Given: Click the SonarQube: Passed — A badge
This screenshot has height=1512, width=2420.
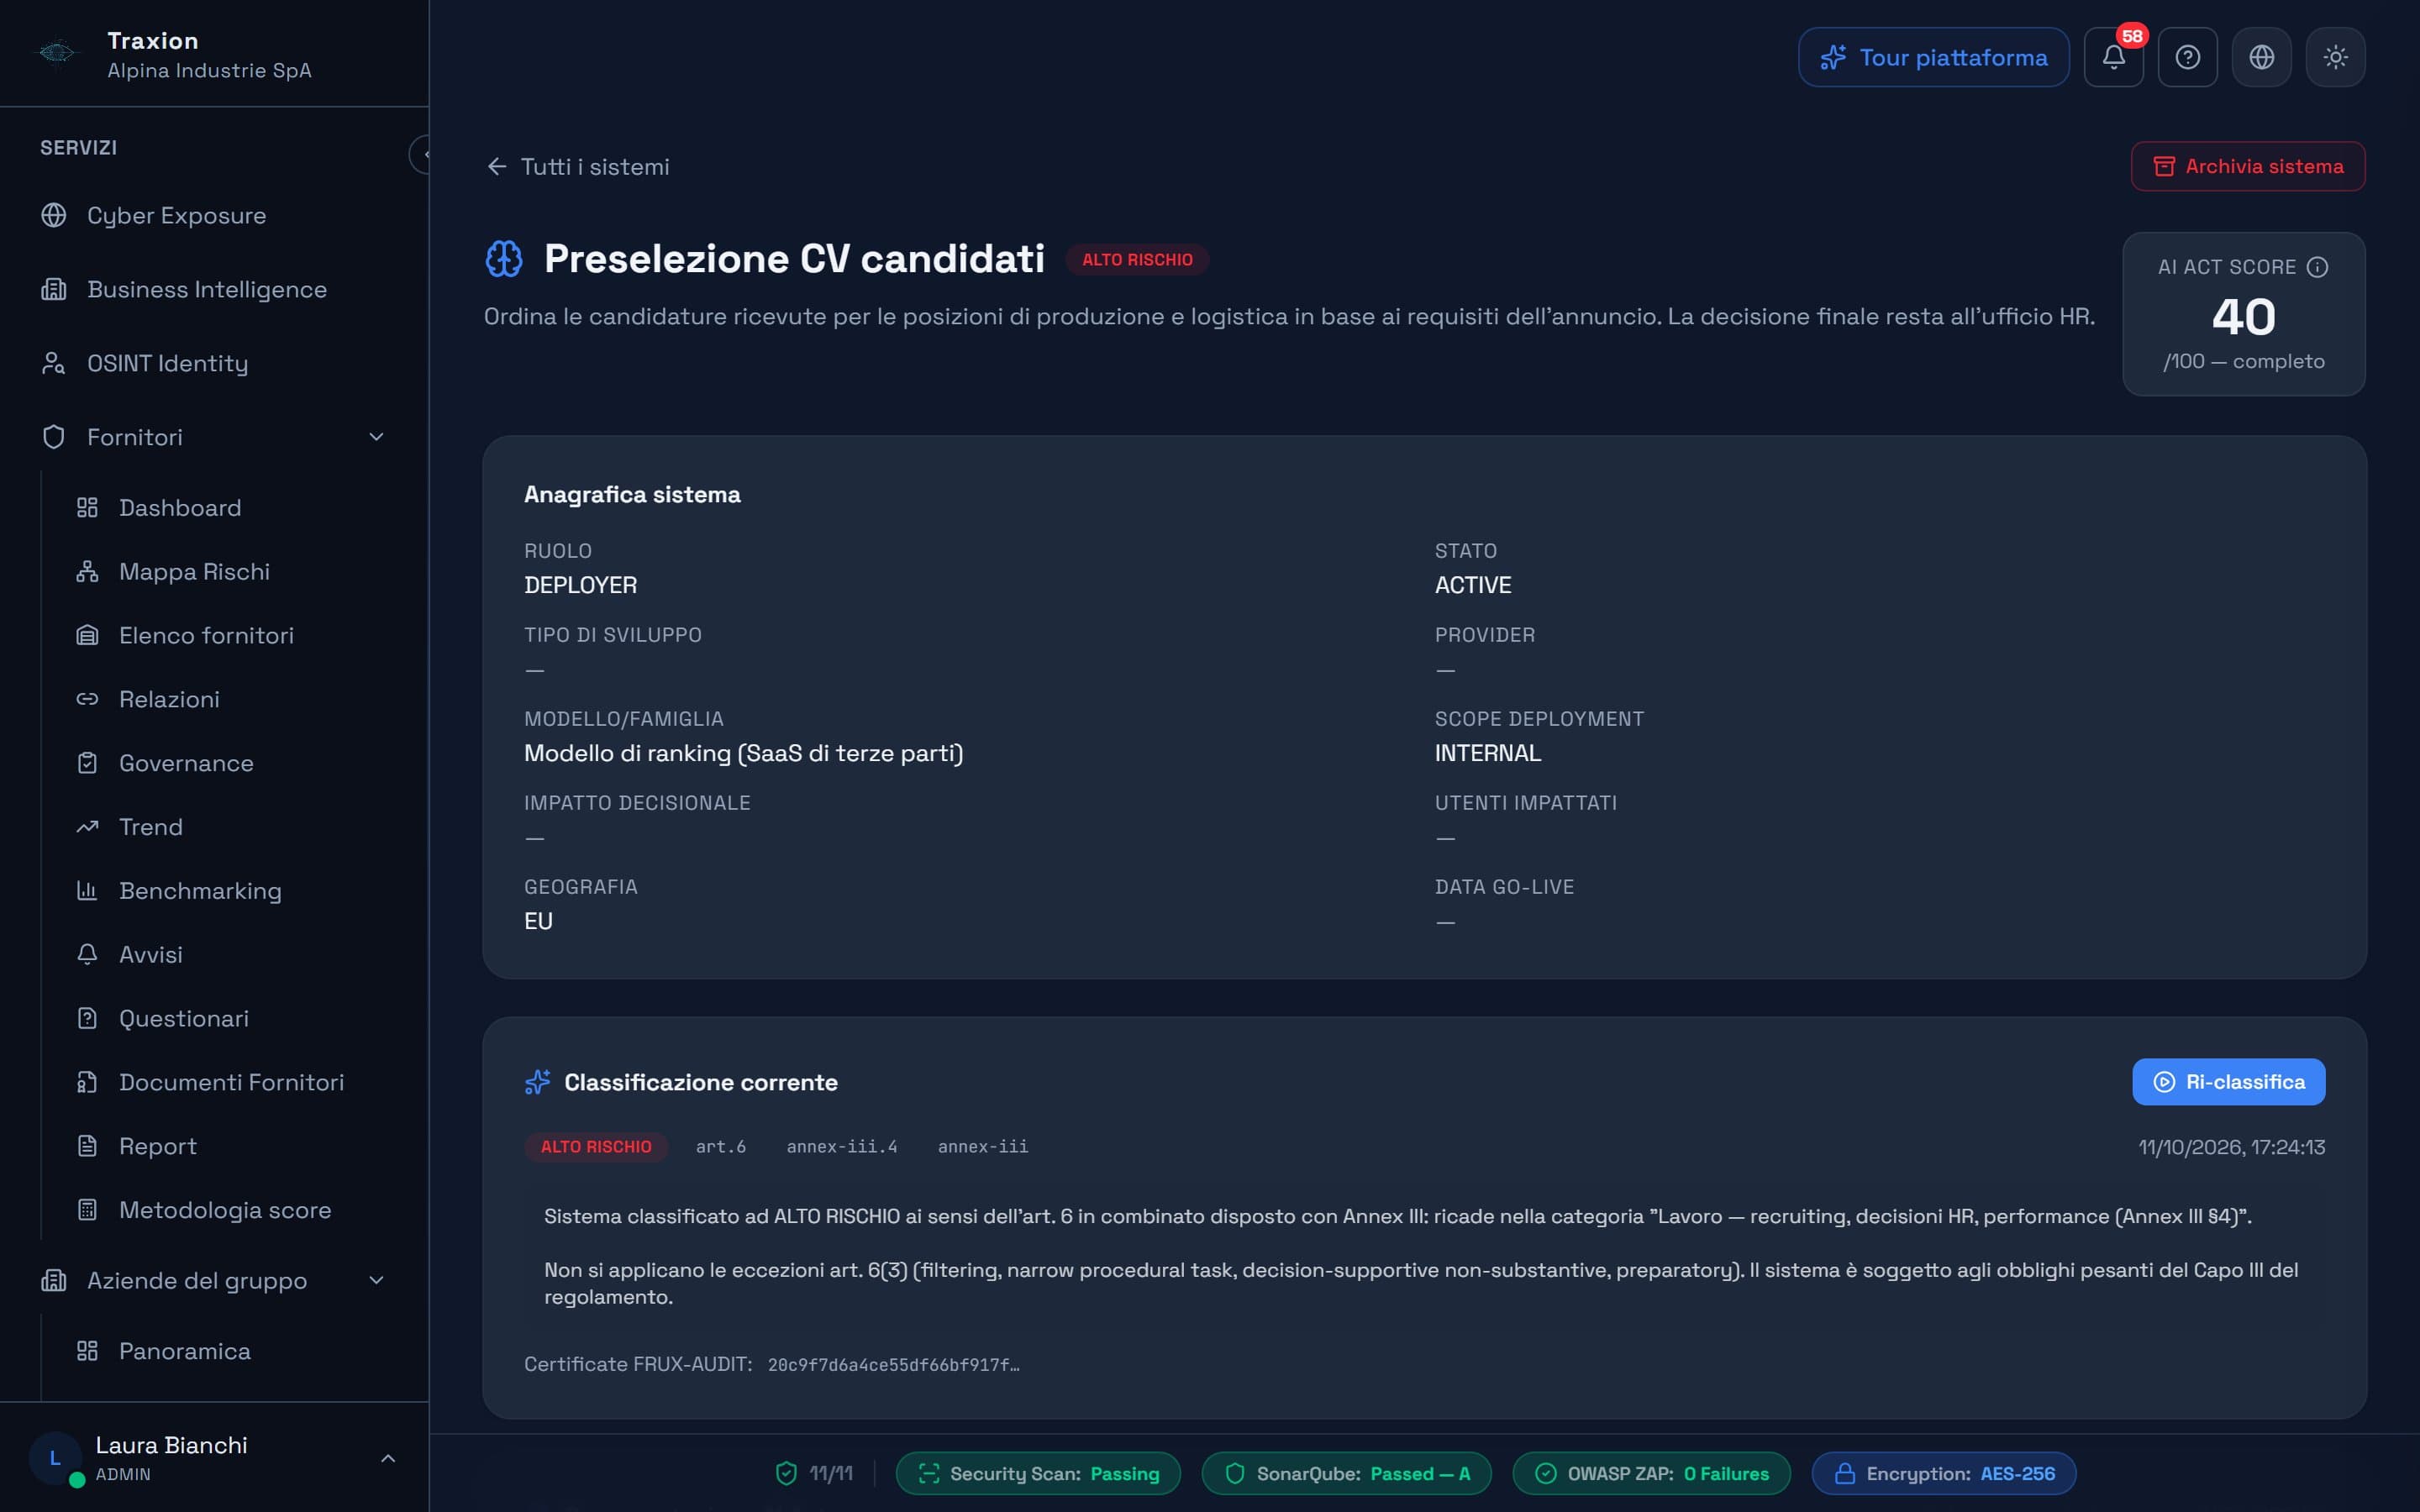Looking at the screenshot, I should (1346, 1473).
